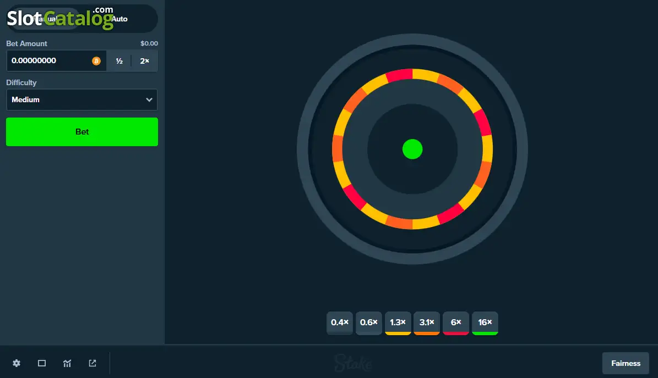658x378 pixels.
Task: Open the Difficulty dropdown showing Medium
Action: coord(82,99)
